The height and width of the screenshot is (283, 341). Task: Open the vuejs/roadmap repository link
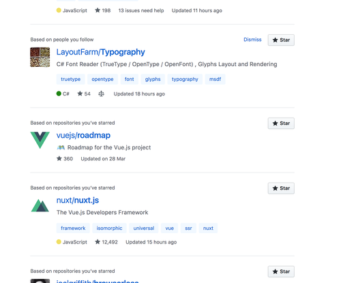point(83,135)
